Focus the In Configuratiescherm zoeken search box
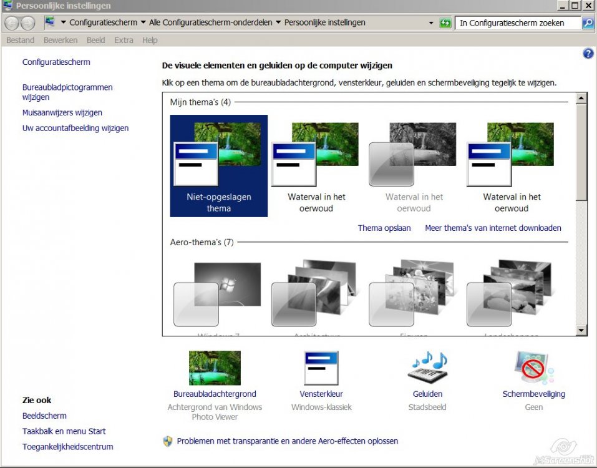This screenshot has height=468, width=597. tap(518, 23)
